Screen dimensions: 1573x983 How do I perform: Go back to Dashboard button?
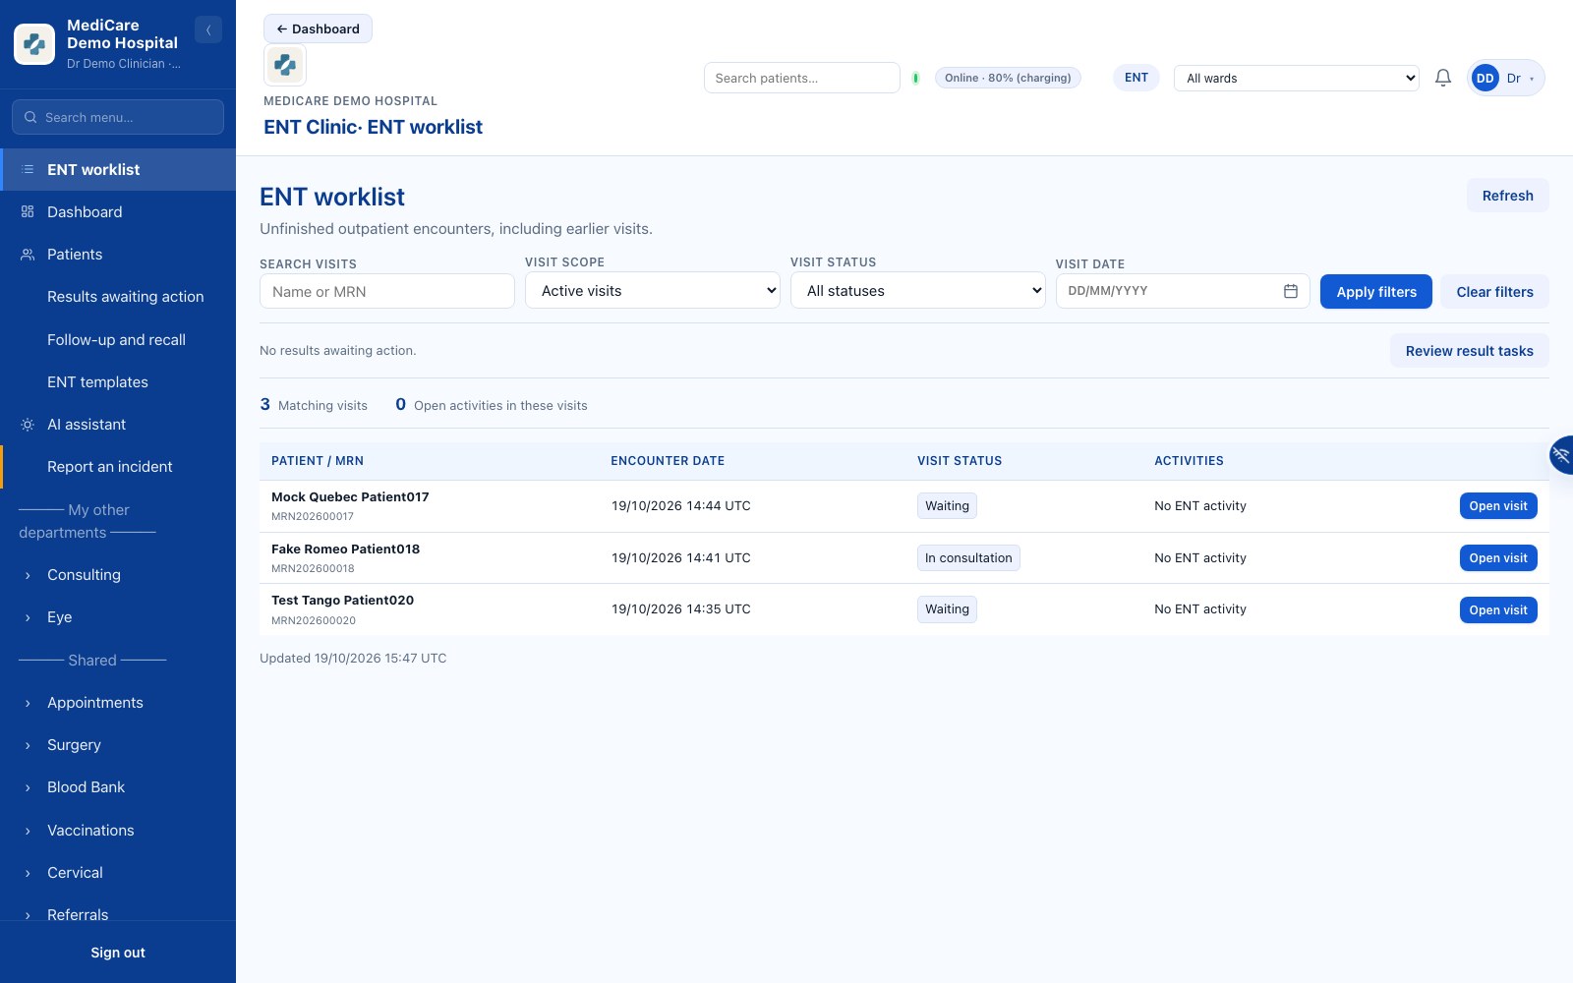tap(318, 29)
